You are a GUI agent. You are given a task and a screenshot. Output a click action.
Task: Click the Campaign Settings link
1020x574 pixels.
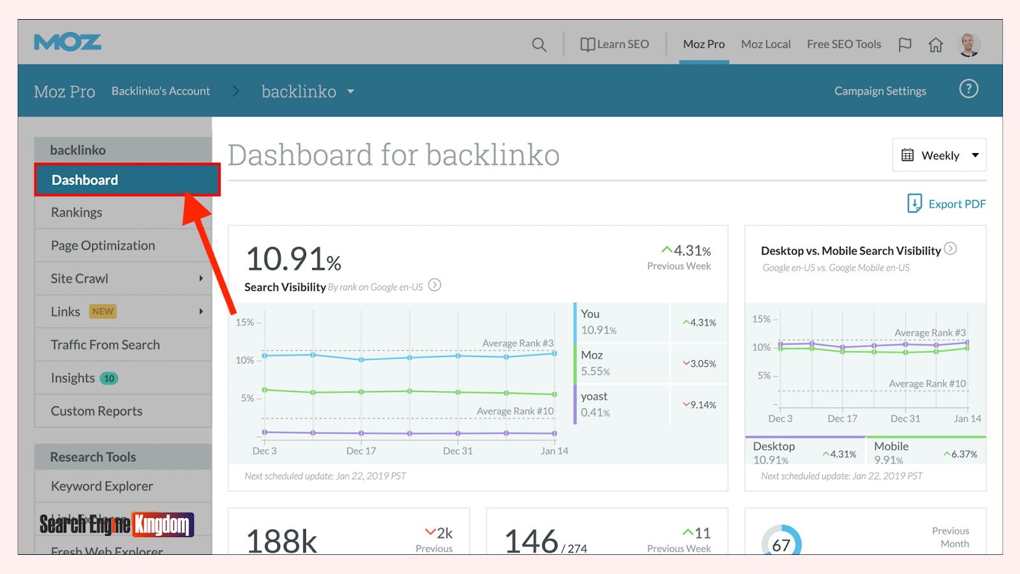coord(880,91)
